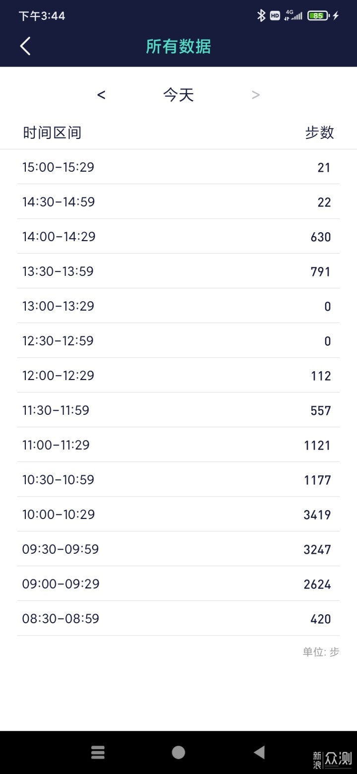
Task: Select the 10:00-10:29 row with 3419 steps
Action: tap(178, 514)
